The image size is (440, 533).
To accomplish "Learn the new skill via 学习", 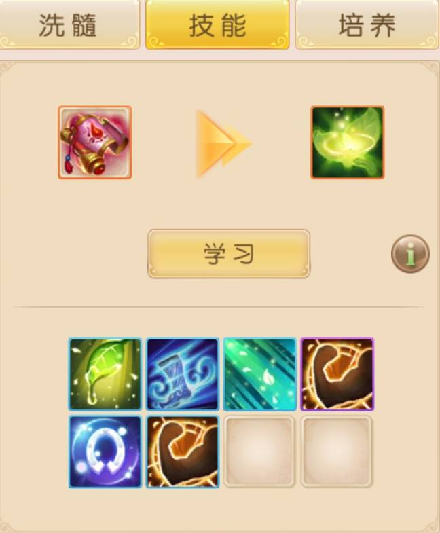I will pos(229,253).
